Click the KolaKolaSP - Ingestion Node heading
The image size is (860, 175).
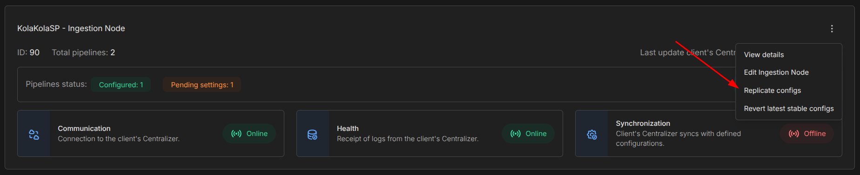pyautogui.click(x=71, y=28)
